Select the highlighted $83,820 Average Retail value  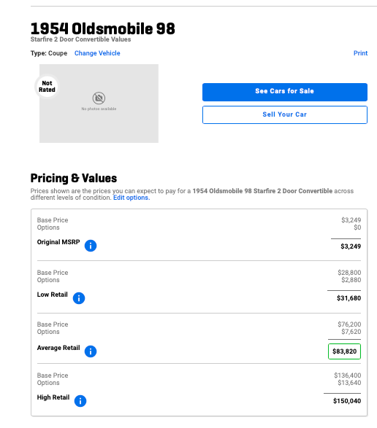point(344,351)
